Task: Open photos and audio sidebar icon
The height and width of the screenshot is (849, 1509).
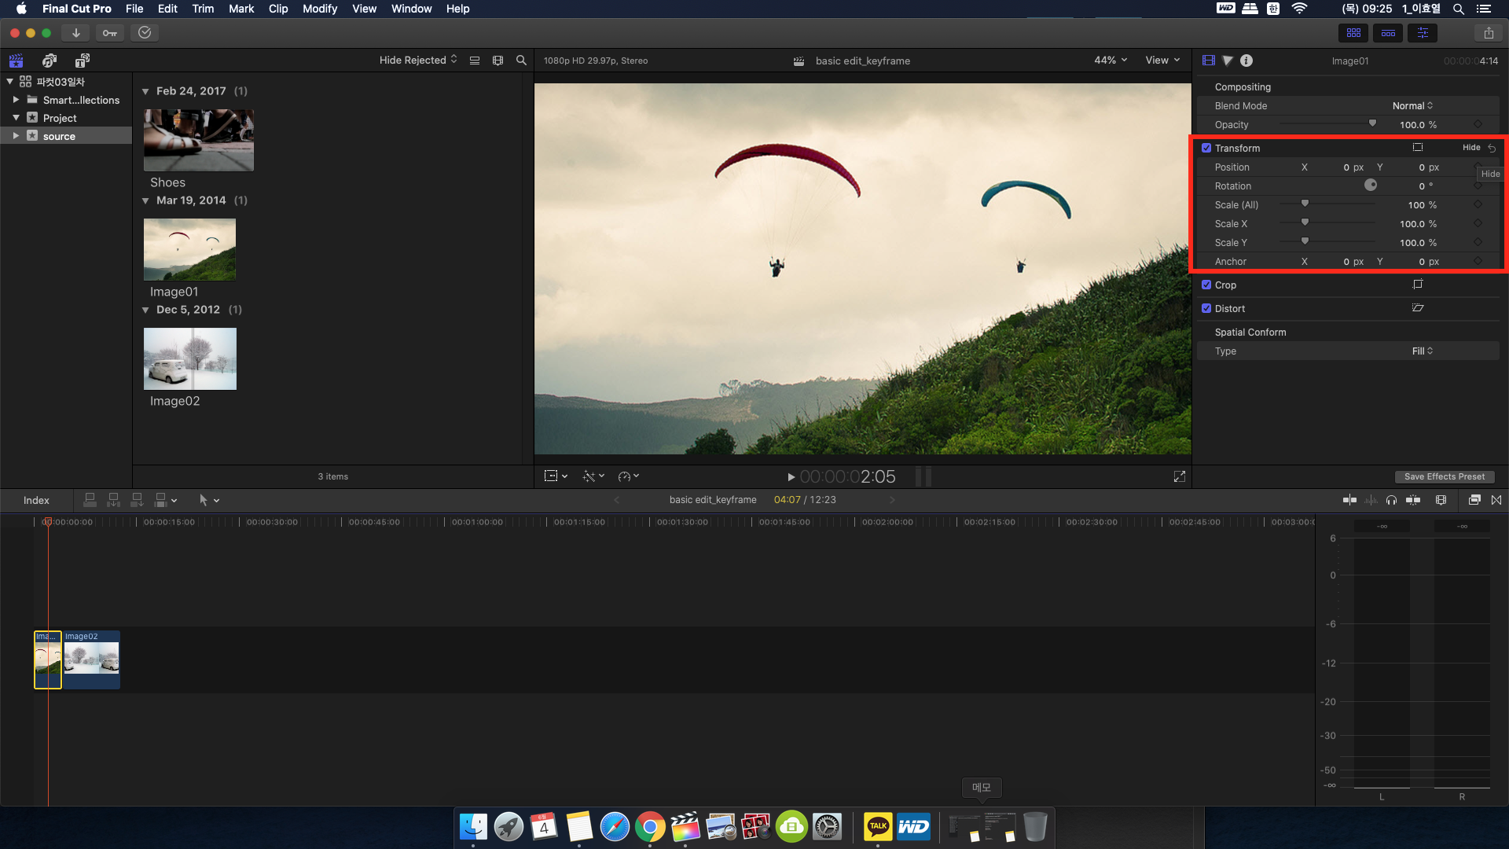Action: tap(50, 61)
